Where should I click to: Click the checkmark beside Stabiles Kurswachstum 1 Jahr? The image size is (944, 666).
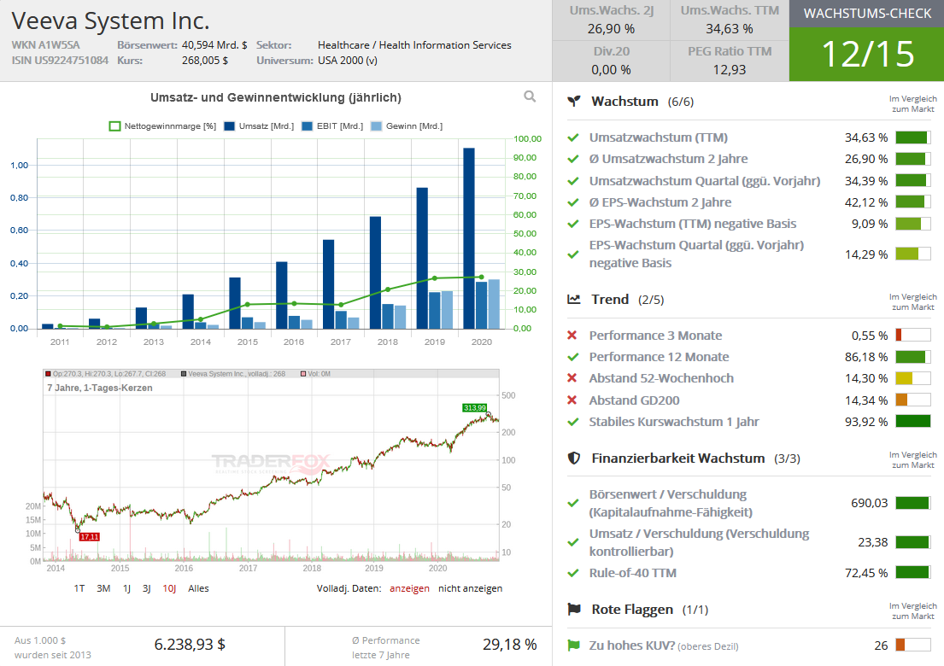(x=573, y=422)
